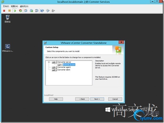Screen dimensions: 164x123
Task: Cancel the Converter installation
Action: pyautogui.click(x=115, y=99)
